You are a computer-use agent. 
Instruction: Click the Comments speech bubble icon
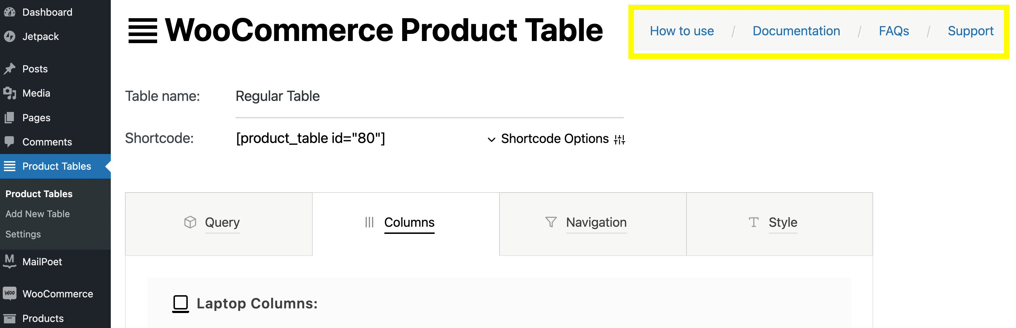tap(10, 142)
